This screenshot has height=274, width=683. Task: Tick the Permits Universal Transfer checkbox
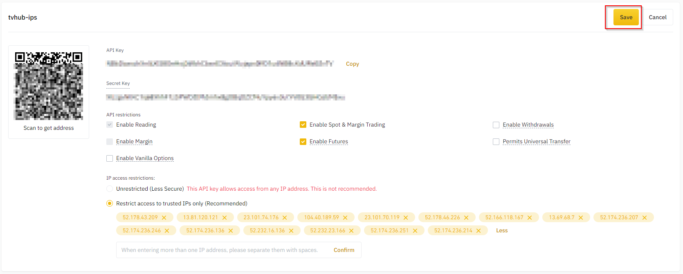pos(496,142)
